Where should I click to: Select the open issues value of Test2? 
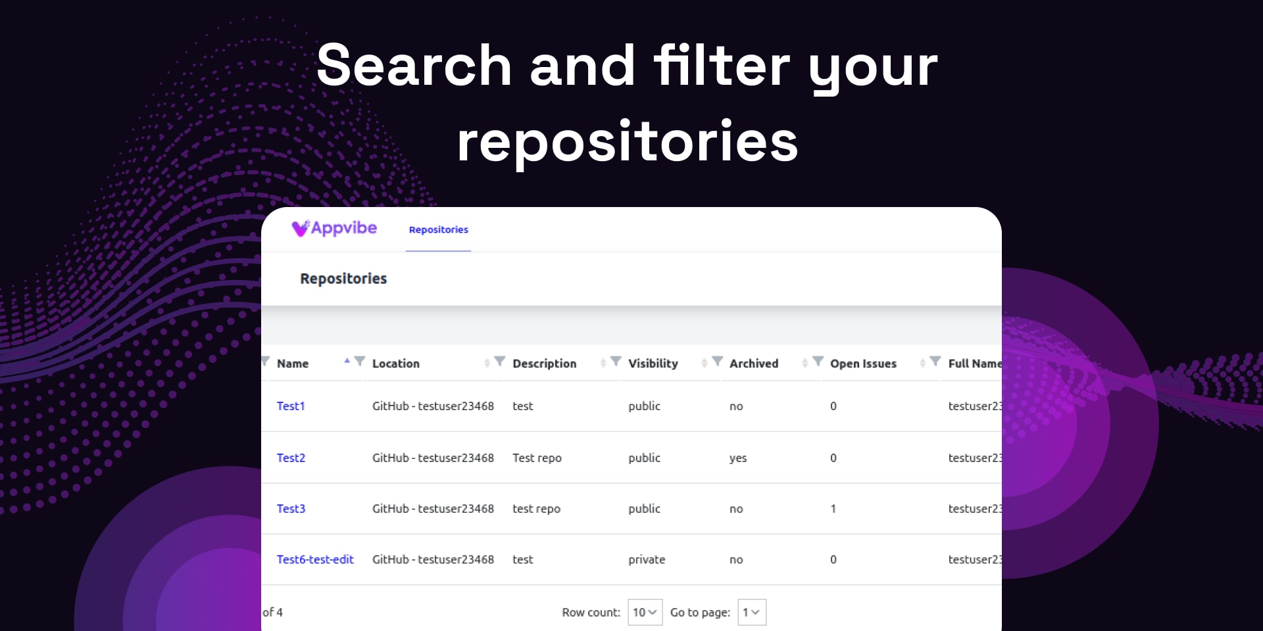point(833,458)
